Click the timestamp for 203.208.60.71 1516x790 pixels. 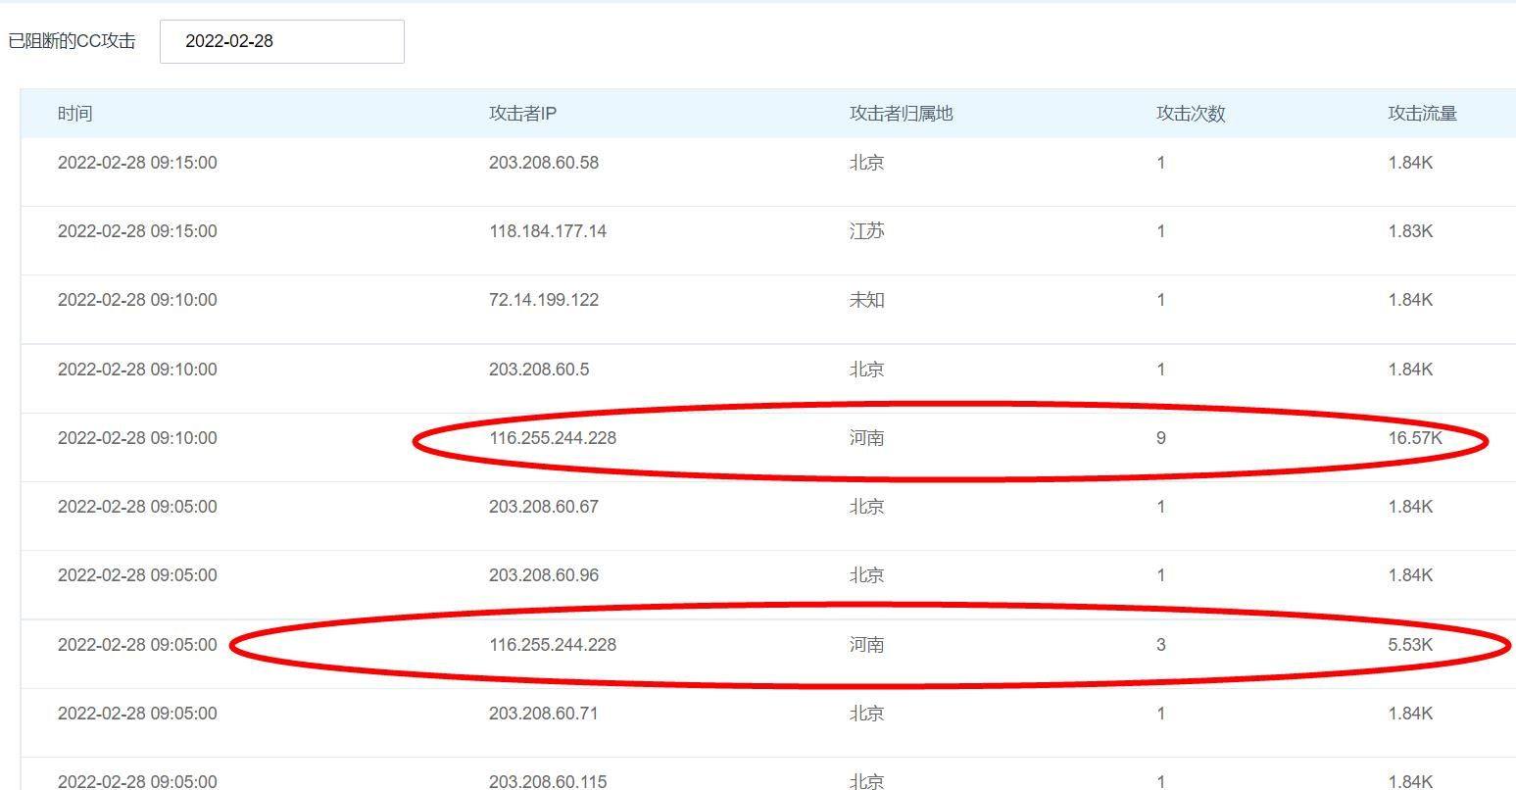(137, 714)
